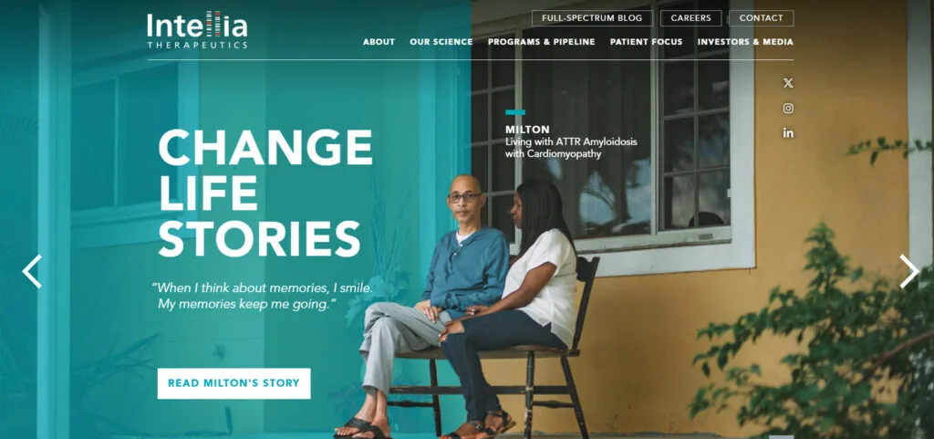Screen dimensions: 934x439
Task: Open the Instagram social icon
Action: click(x=788, y=109)
